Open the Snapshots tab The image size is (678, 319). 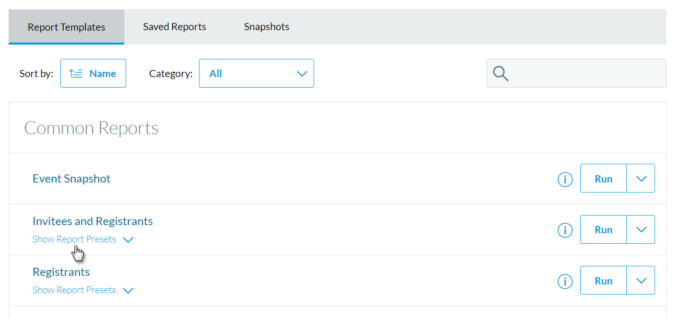(x=267, y=26)
